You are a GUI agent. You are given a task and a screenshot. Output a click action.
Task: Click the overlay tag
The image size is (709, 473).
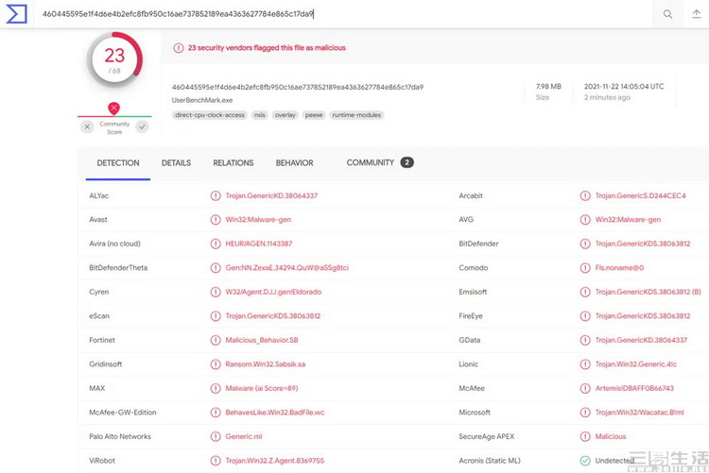[285, 115]
